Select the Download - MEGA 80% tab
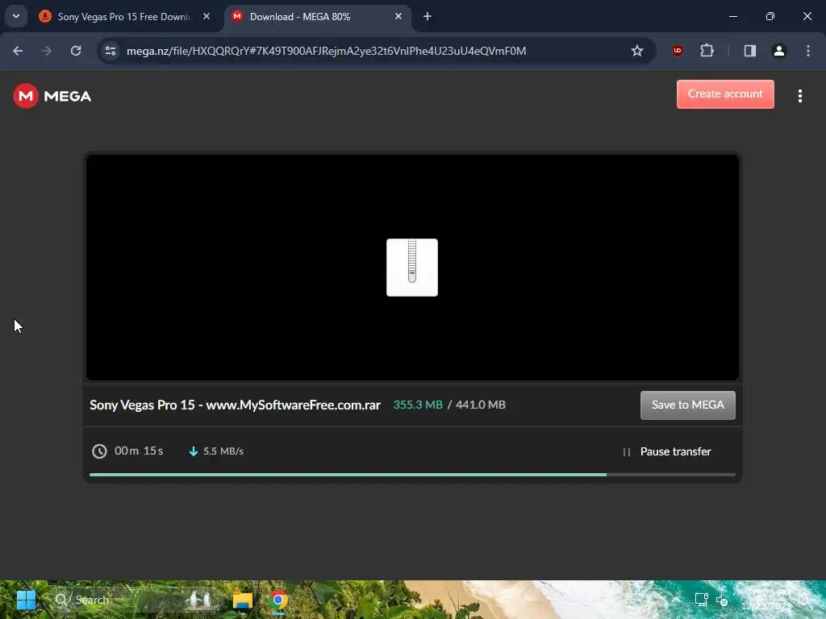This screenshot has height=619, width=826. tap(318, 17)
